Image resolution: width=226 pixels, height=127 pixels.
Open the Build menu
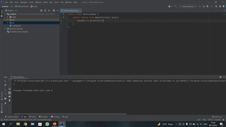click(x=46, y=2)
